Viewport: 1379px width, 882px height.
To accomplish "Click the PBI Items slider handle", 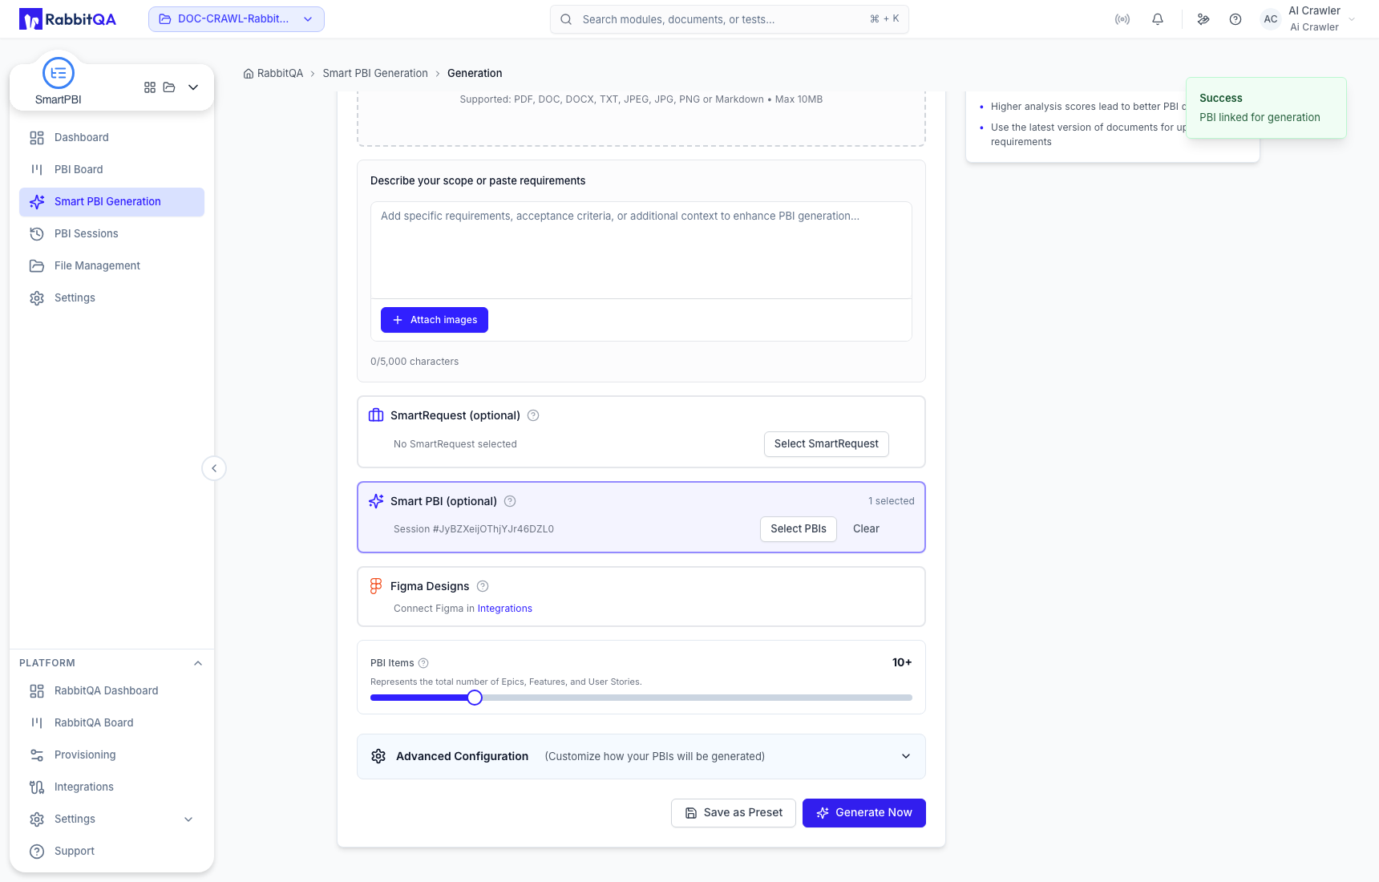I will [475, 698].
